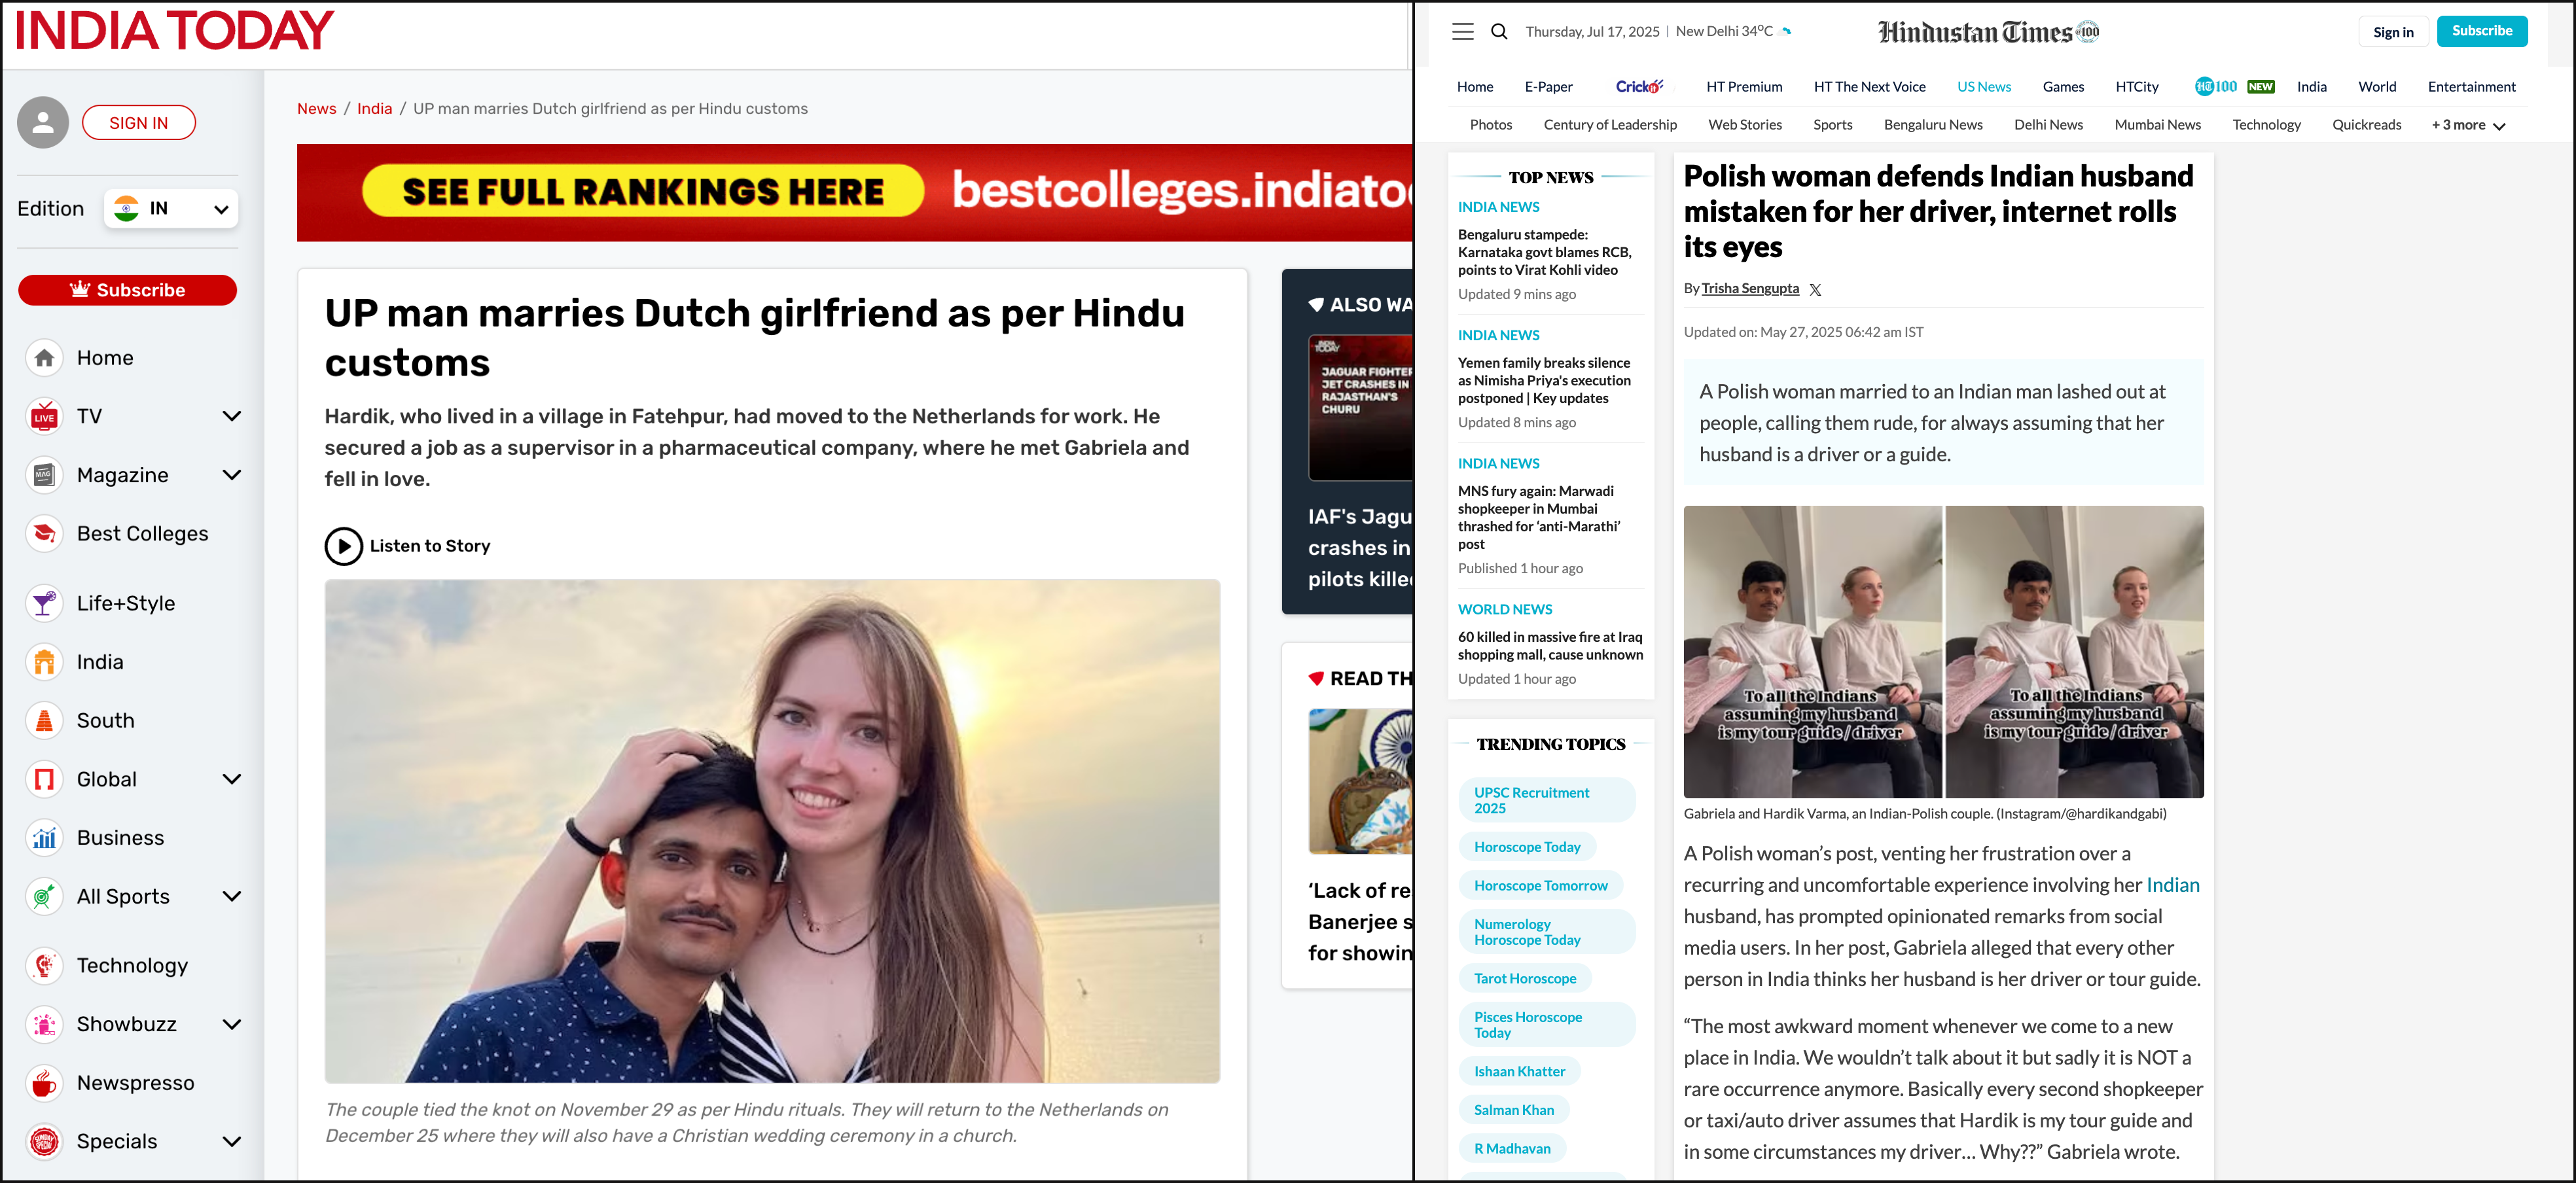Click the Home house icon in sidebar

(44, 358)
